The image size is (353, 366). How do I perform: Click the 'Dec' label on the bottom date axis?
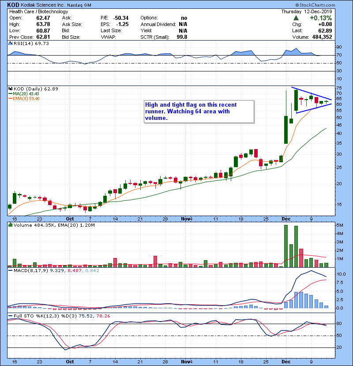click(286, 362)
